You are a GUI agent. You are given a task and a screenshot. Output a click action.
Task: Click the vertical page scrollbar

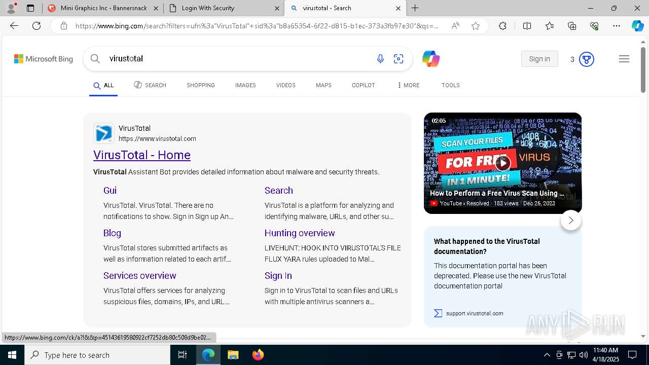pyautogui.click(x=643, y=70)
